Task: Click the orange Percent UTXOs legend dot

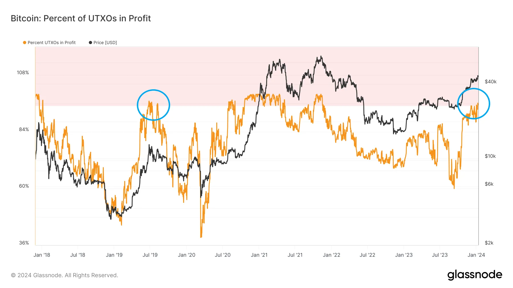Action: (x=25, y=43)
